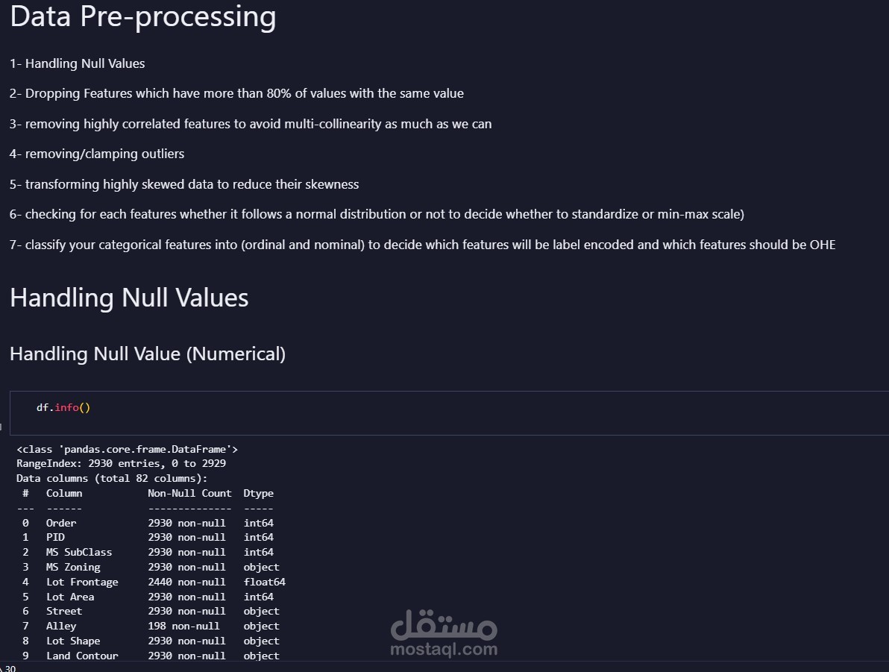
Task: Click the 'Dtype' column header in output
Action: point(258,493)
